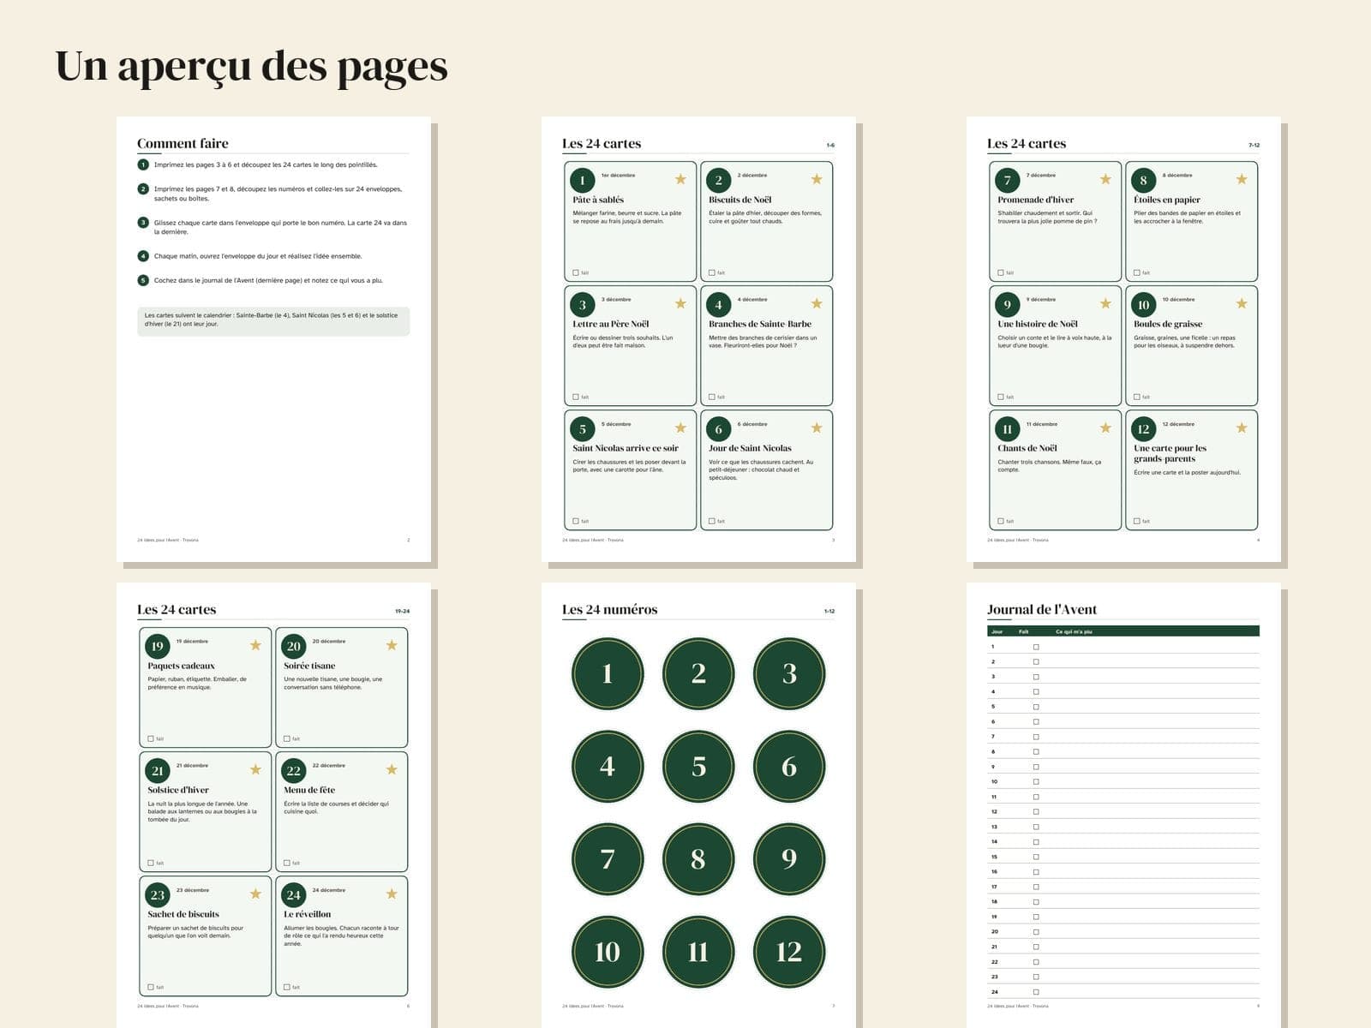Click the star on the Étoiles en papier card
Image resolution: width=1371 pixels, height=1028 pixels.
click(1242, 179)
